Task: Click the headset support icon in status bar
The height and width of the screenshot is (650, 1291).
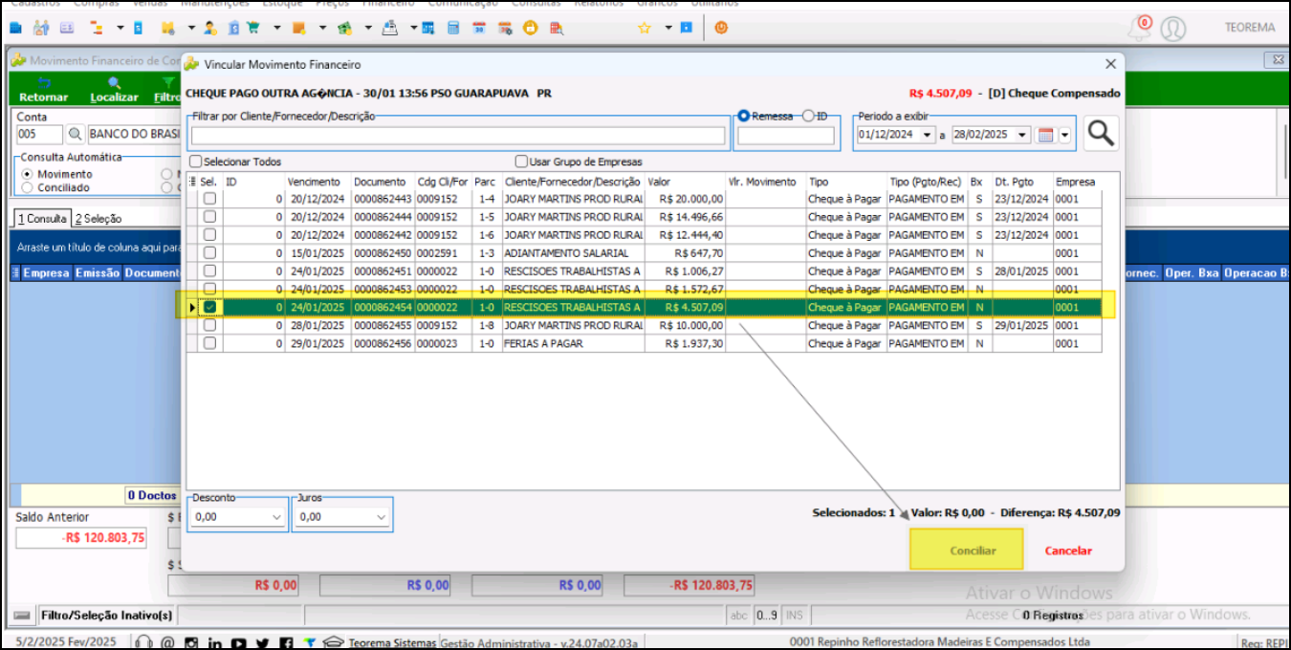Action: click(x=144, y=642)
